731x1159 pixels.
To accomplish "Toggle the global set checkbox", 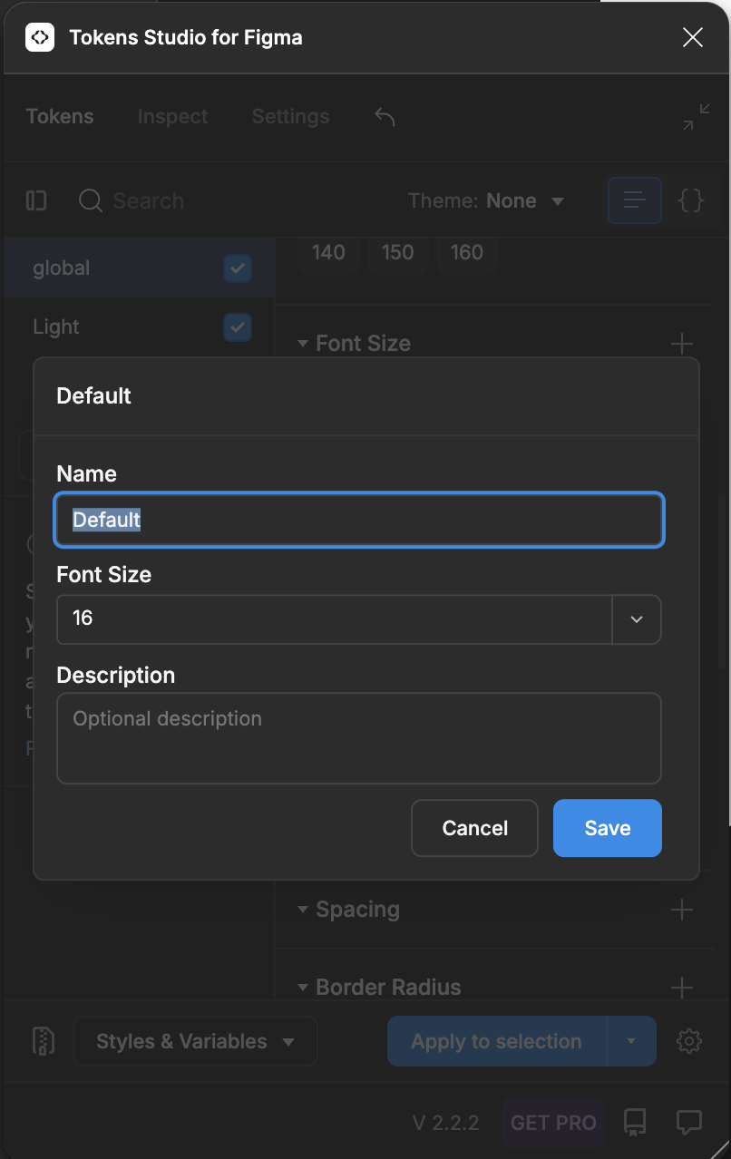I will pos(238,268).
